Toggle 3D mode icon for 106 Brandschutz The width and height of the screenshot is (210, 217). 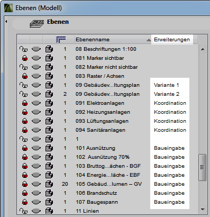[x=49, y=193]
